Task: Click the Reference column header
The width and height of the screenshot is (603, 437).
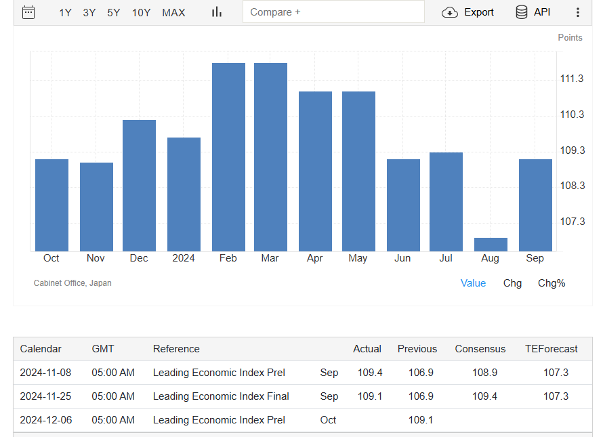Action: 176,349
